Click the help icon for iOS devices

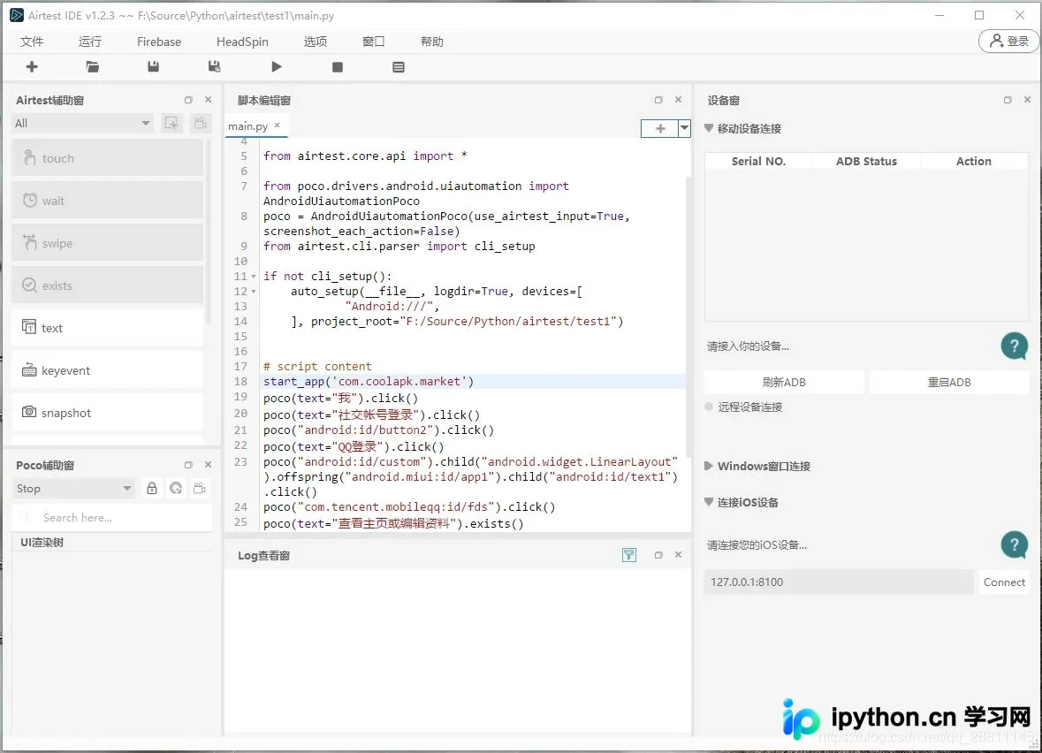(x=1014, y=544)
